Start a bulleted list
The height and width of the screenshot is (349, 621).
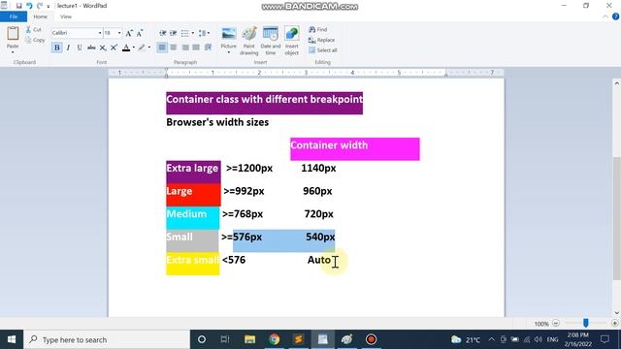coord(185,33)
